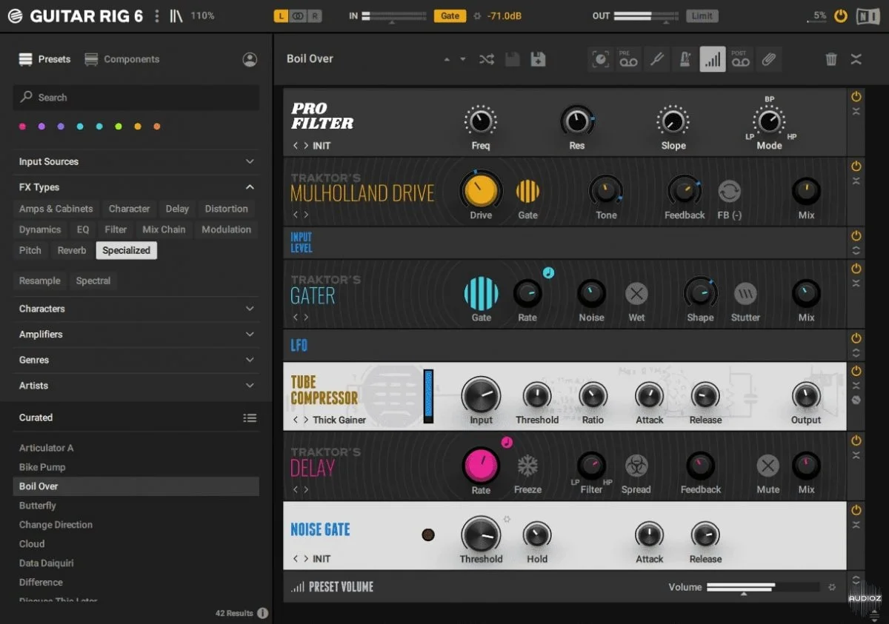Expand the Artists section
This screenshot has height=624, width=889.
[x=250, y=386]
